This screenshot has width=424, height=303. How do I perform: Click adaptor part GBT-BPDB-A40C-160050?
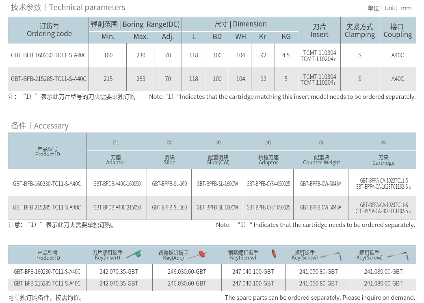tap(117, 184)
